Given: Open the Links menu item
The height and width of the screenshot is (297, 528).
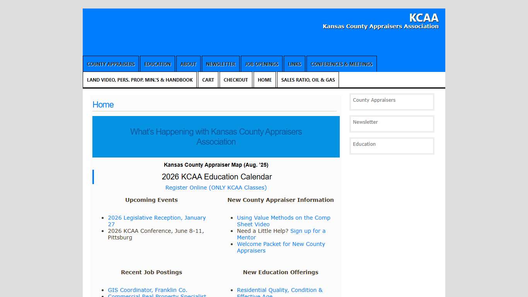Looking at the screenshot, I should [x=294, y=64].
